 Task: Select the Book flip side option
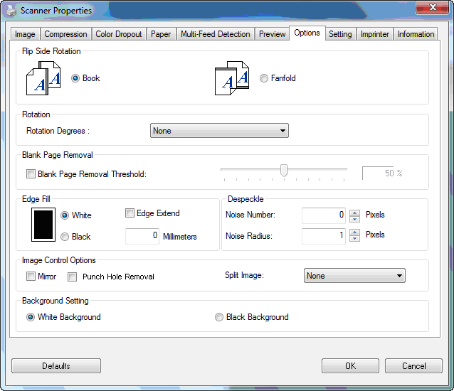point(75,78)
